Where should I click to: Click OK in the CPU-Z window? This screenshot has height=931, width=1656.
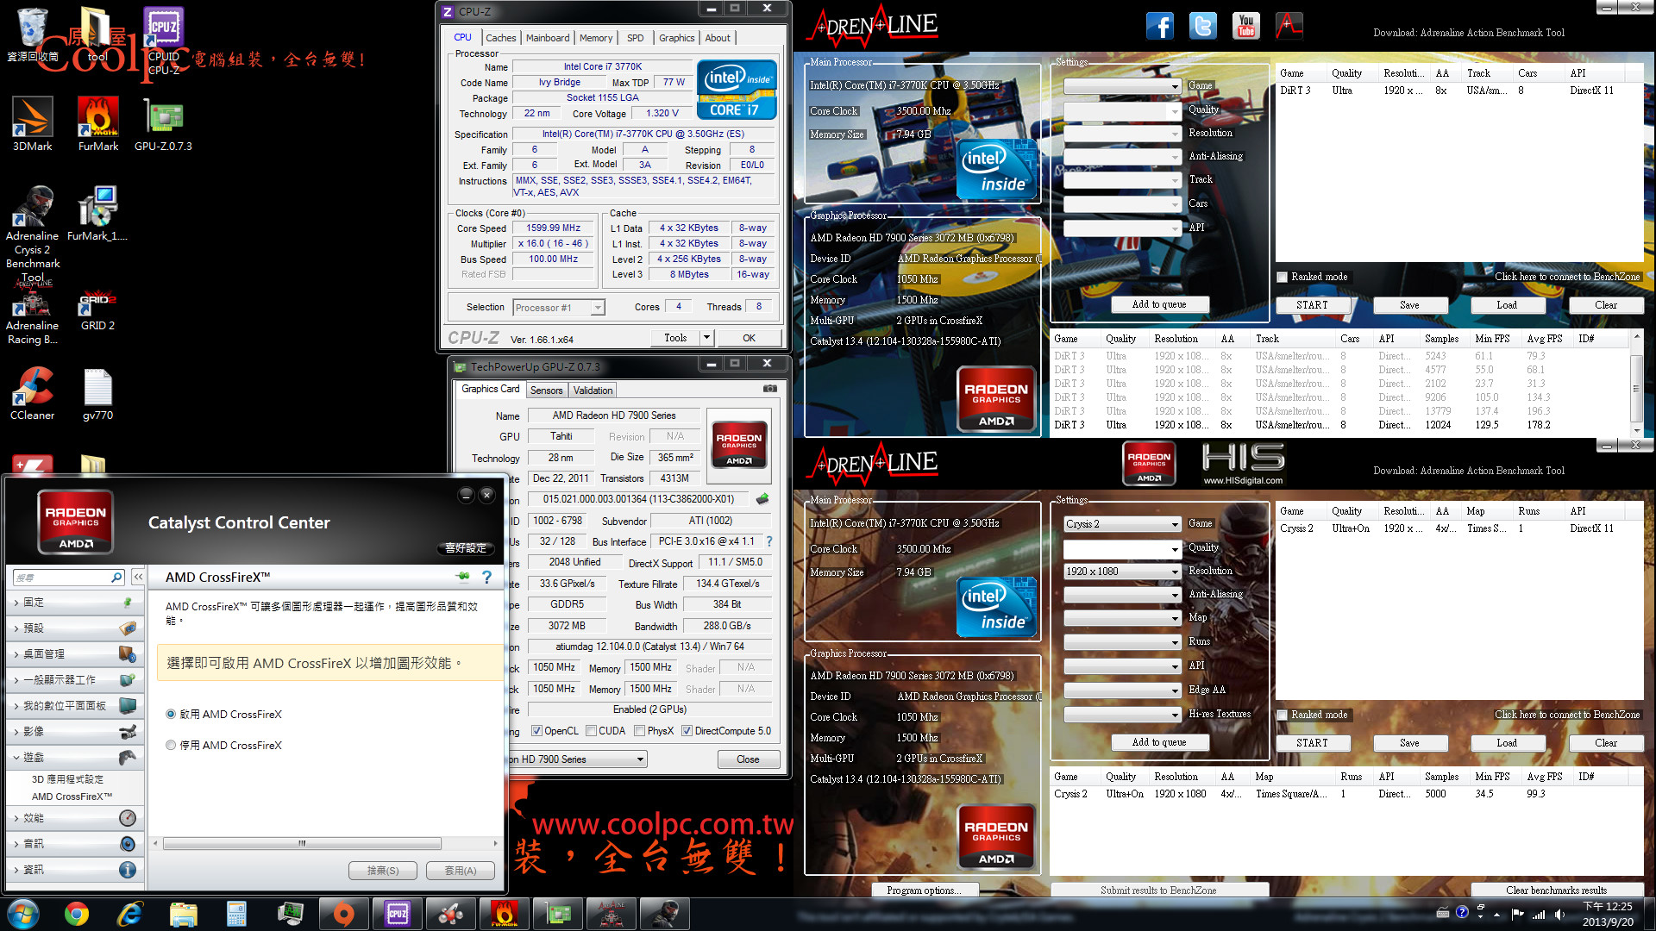tap(749, 338)
